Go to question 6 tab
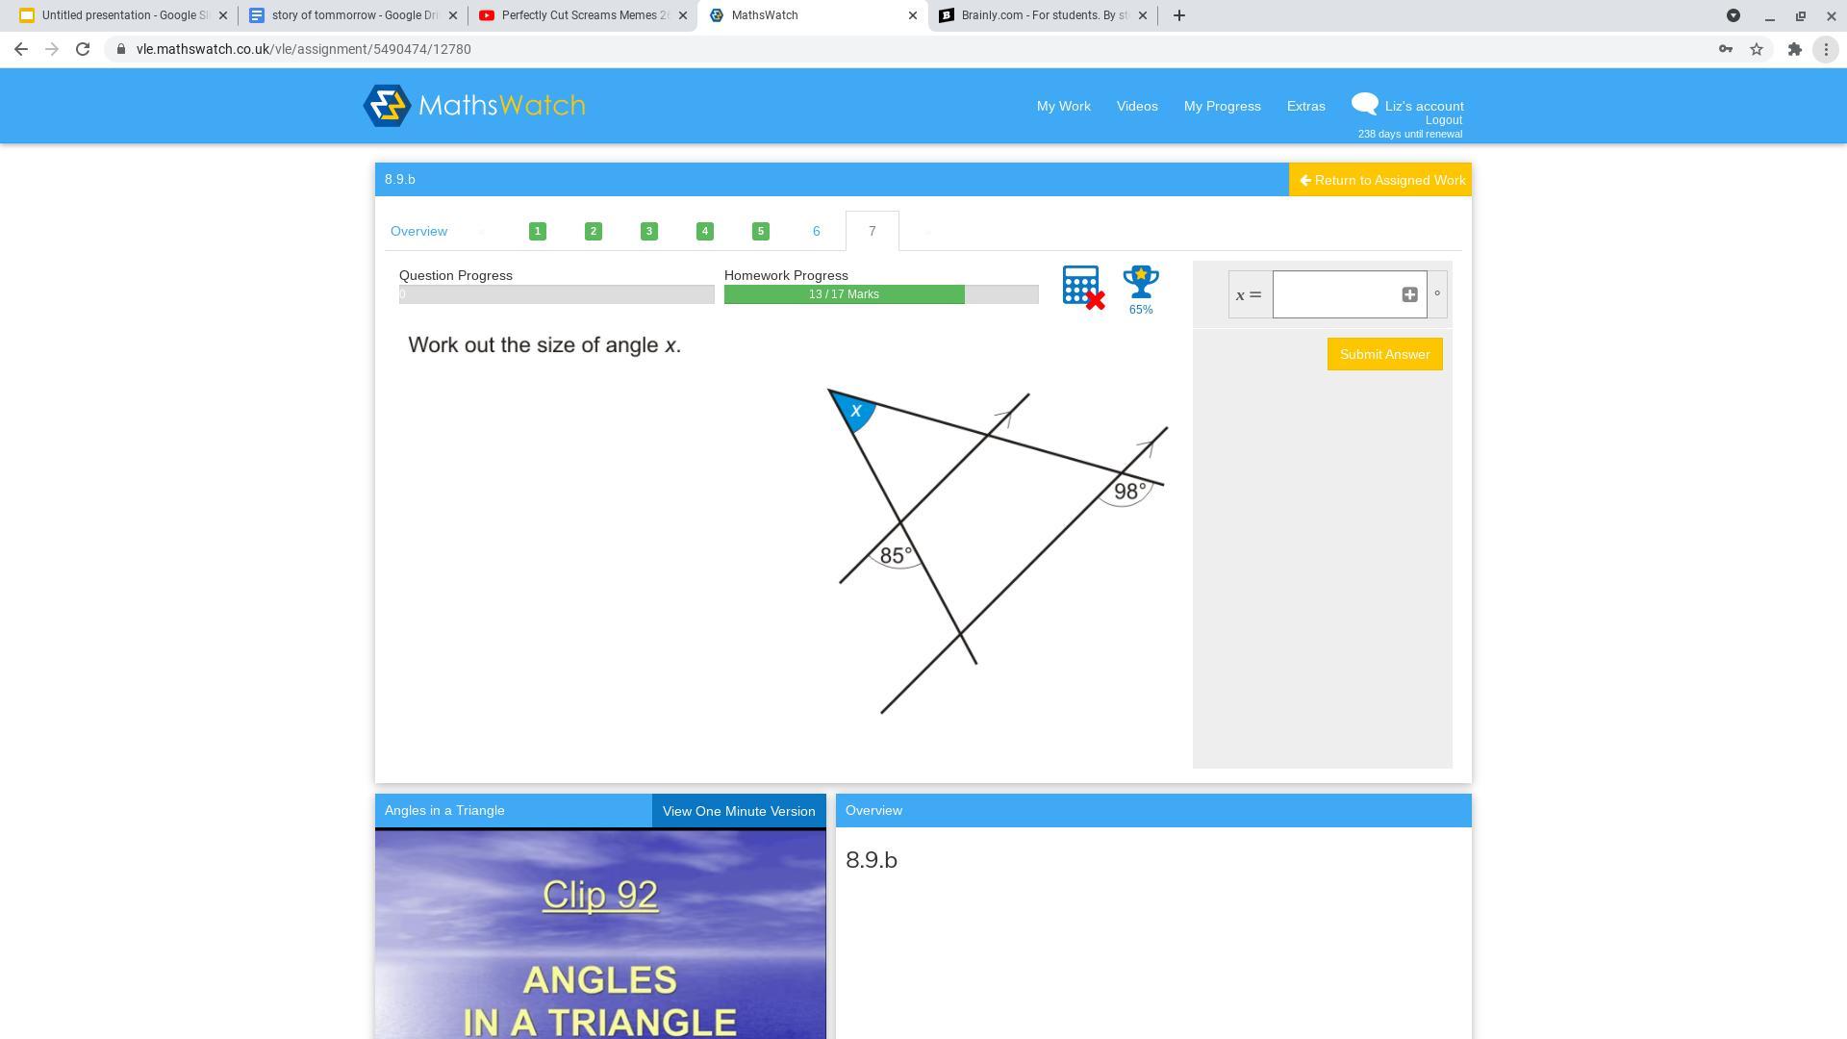This screenshot has width=1847, height=1039. point(816,231)
